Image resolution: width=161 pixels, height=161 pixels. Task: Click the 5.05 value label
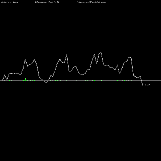click(x=147, y=85)
